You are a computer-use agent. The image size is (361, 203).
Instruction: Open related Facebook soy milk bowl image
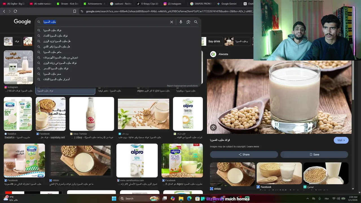pyautogui.click(x=279, y=173)
